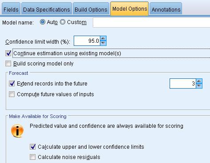Uncheck Calculate upper and lower confidence limits
210x163 pixels.
tap(32, 147)
